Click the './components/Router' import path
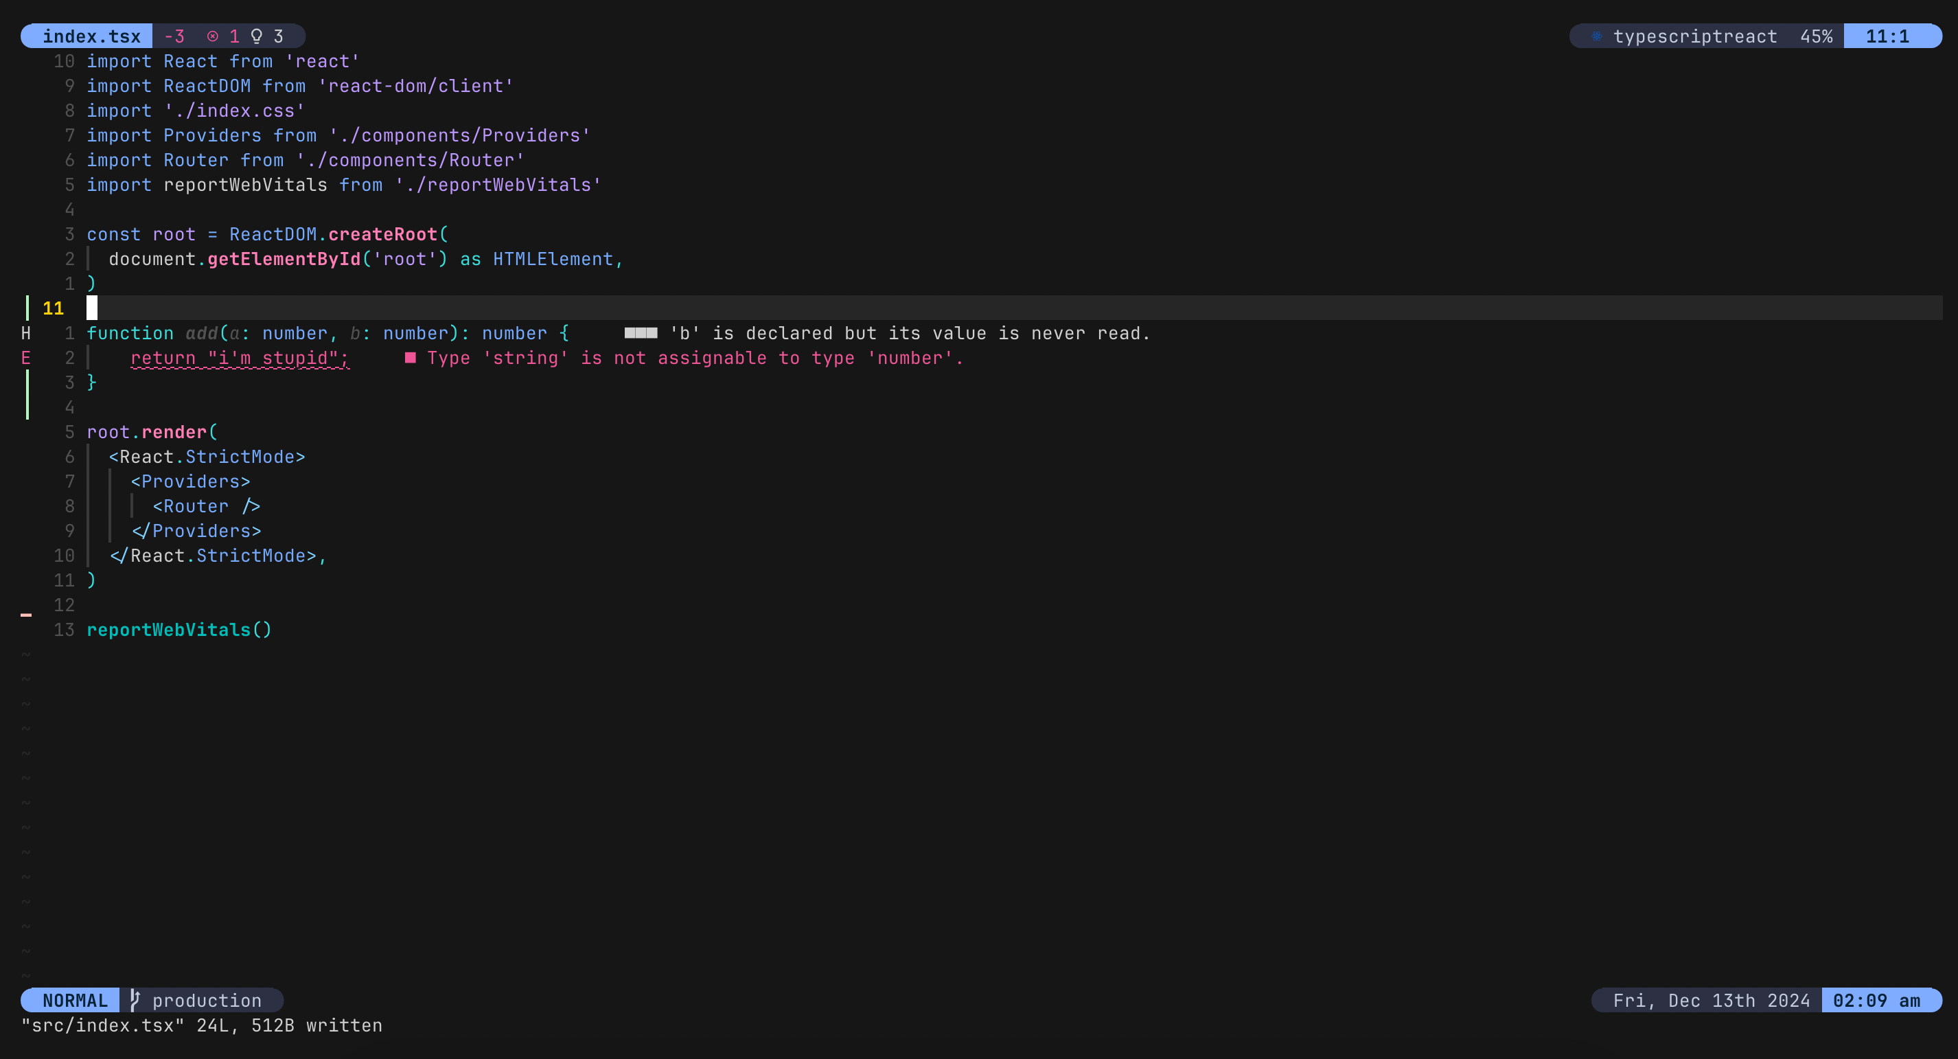Viewport: 1958px width, 1059px height. point(410,161)
